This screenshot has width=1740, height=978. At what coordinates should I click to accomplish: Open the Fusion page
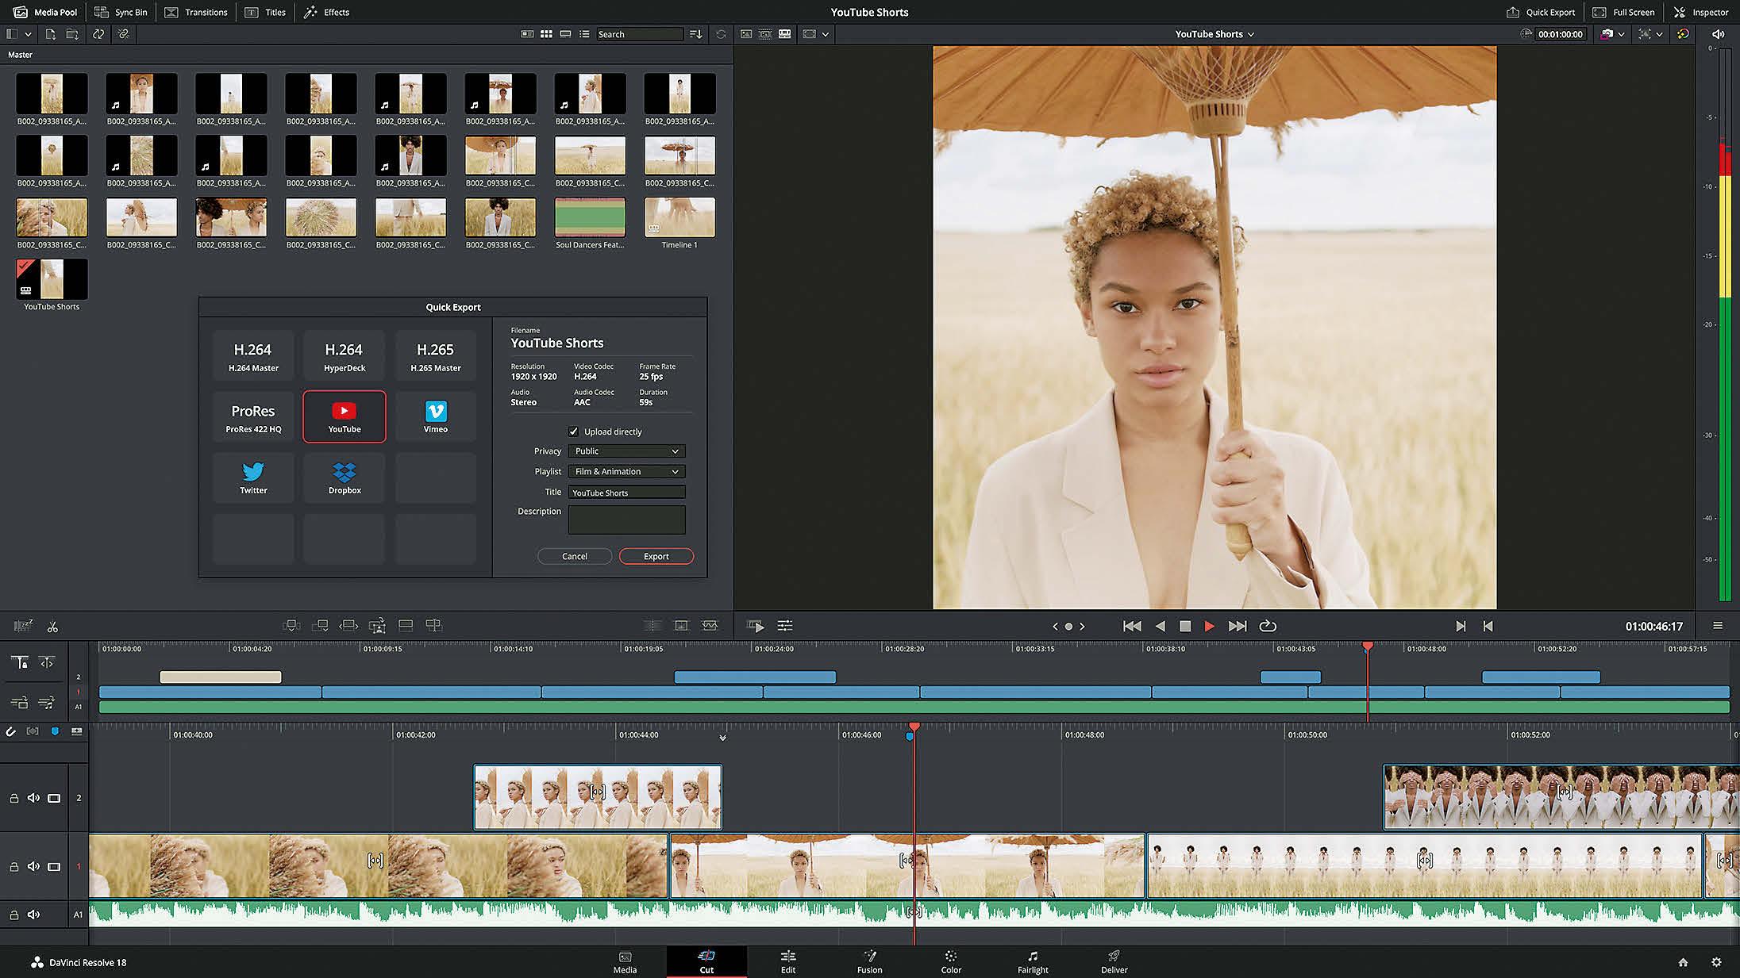click(869, 961)
